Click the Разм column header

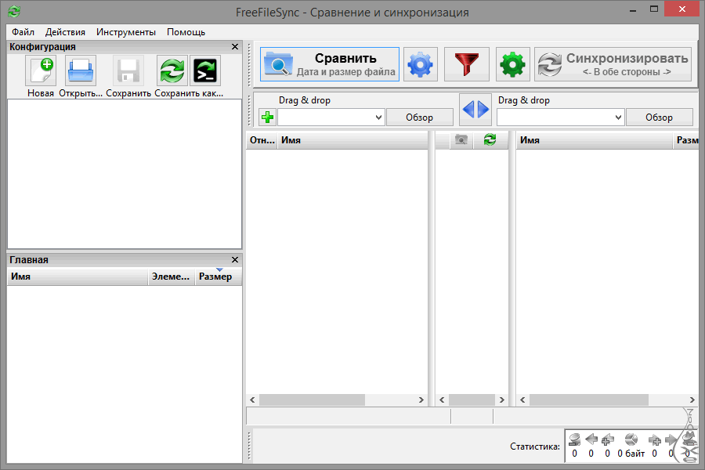[x=686, y=140]
